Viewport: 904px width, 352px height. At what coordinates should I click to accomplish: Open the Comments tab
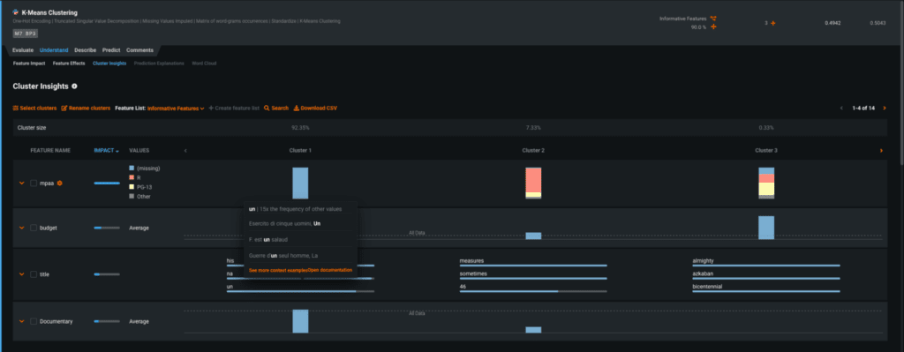tap(140, 50)
